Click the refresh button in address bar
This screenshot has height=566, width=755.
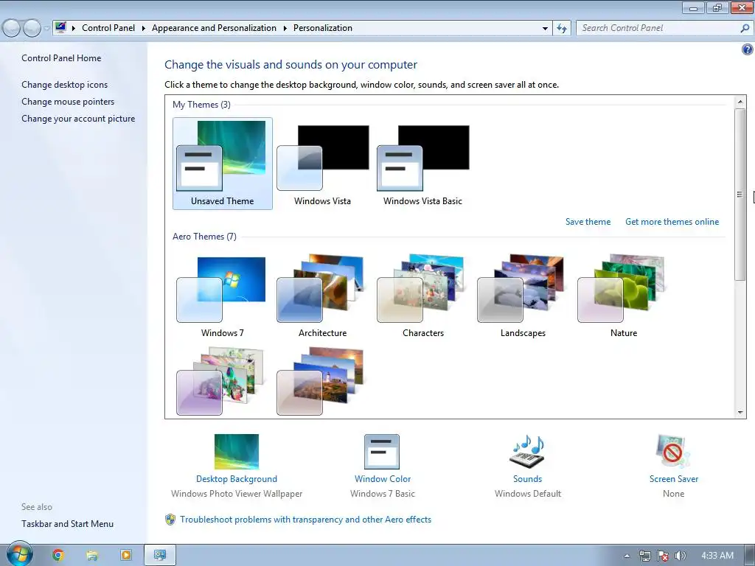click(561, 28)
